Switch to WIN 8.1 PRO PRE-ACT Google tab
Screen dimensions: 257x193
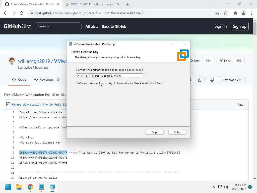tap(92, 4)
